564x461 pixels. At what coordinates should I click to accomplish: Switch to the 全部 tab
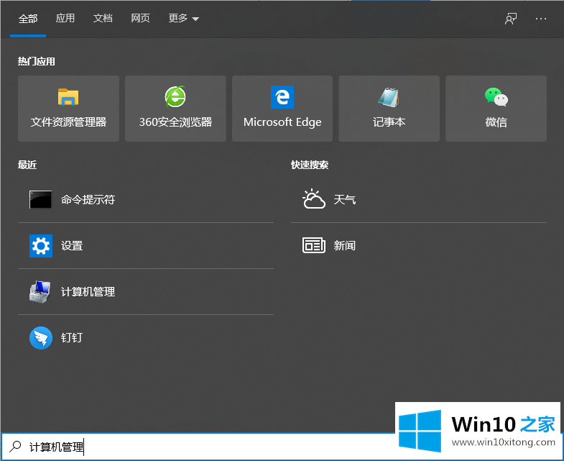[28, 19]
